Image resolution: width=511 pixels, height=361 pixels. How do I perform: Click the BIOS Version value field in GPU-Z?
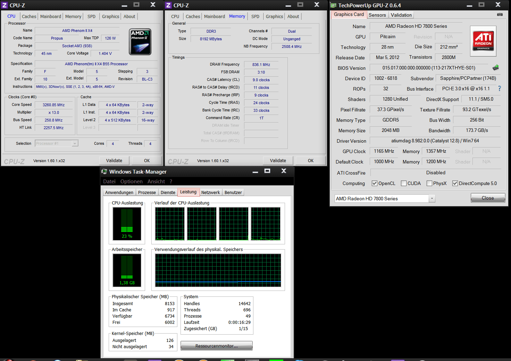tap(429, 68)
